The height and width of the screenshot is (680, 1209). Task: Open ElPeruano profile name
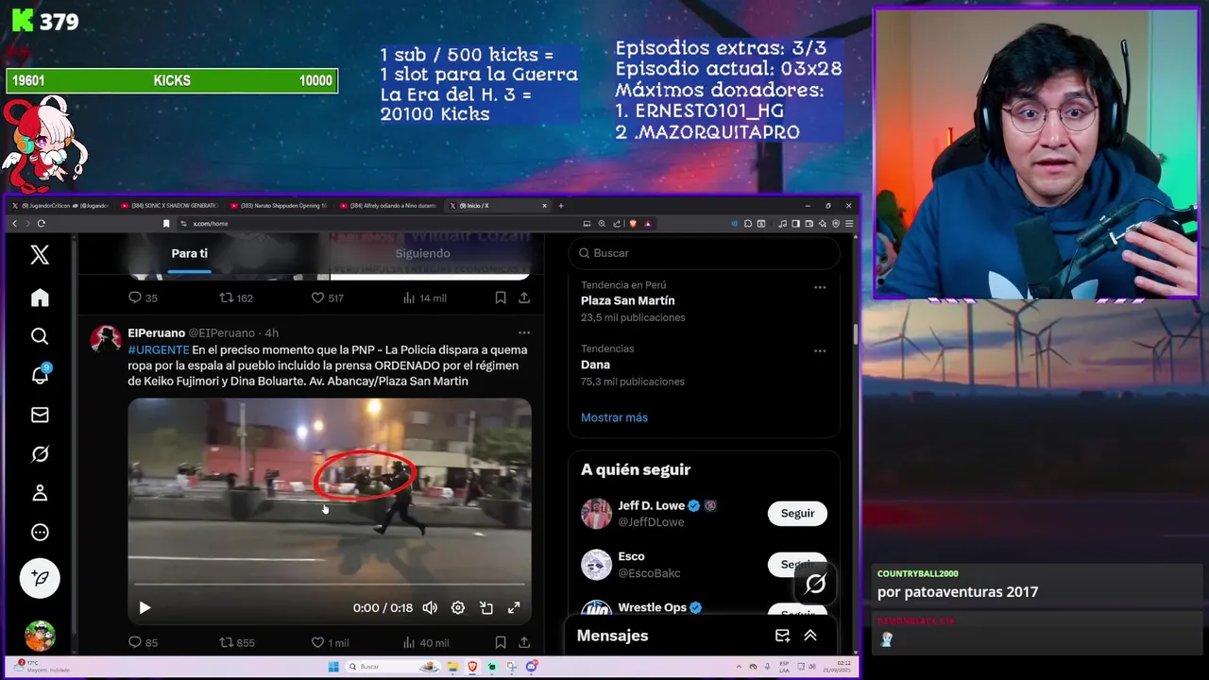pyautogui.click(x=156, y=332)
